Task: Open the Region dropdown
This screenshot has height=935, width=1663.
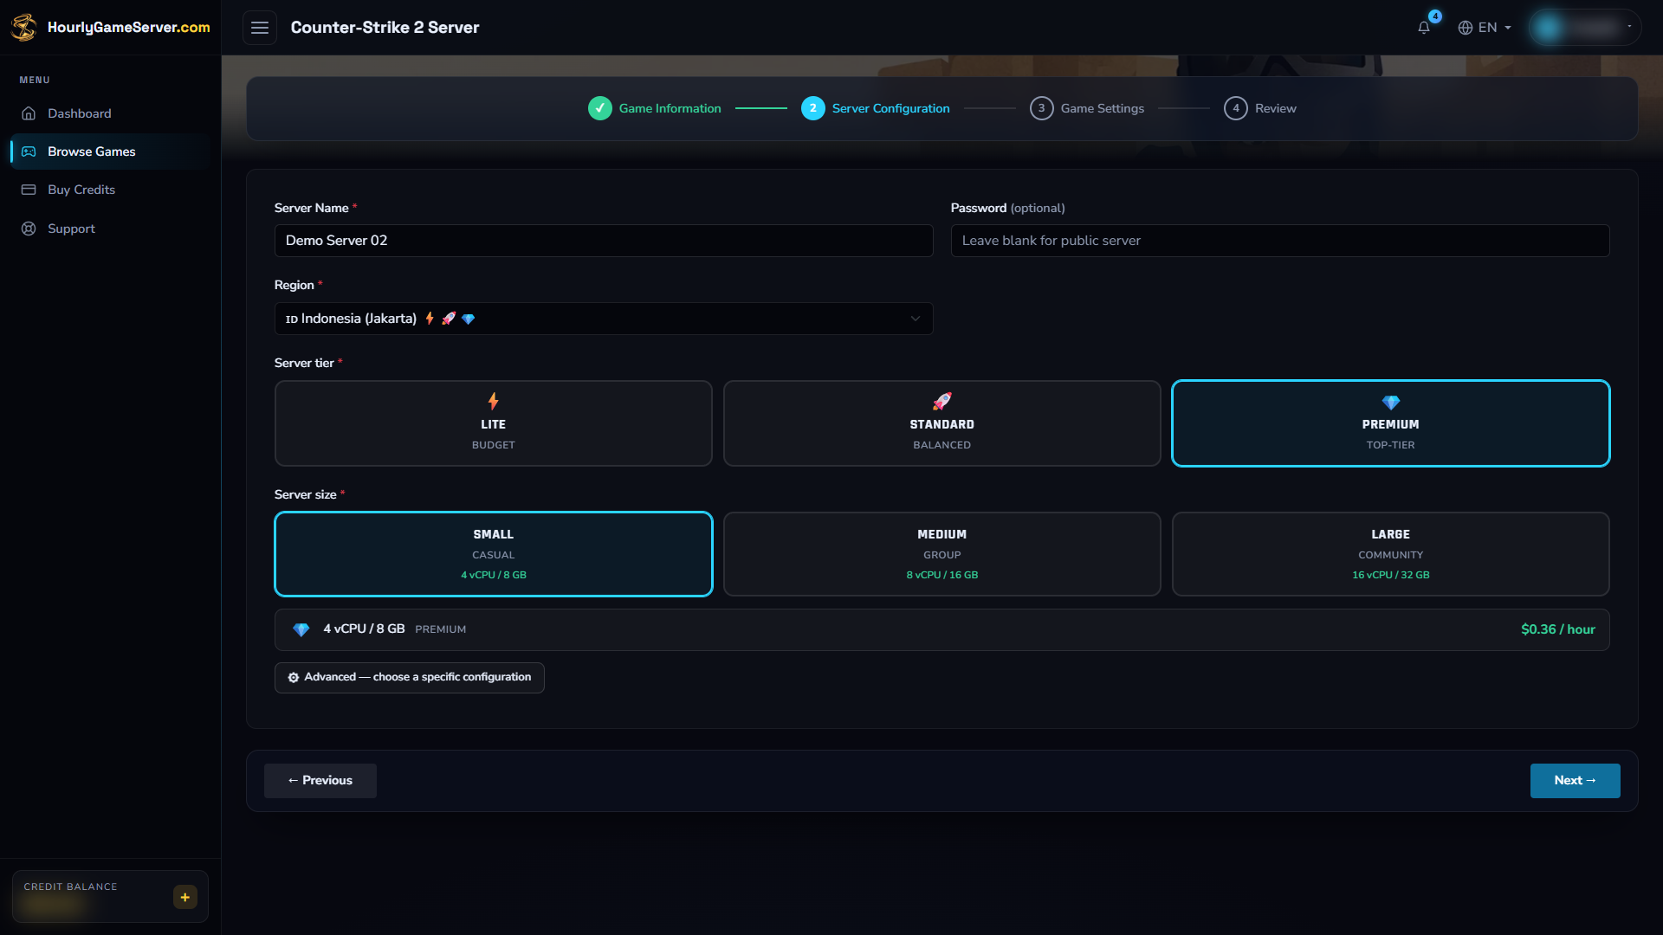Action: 604,319
